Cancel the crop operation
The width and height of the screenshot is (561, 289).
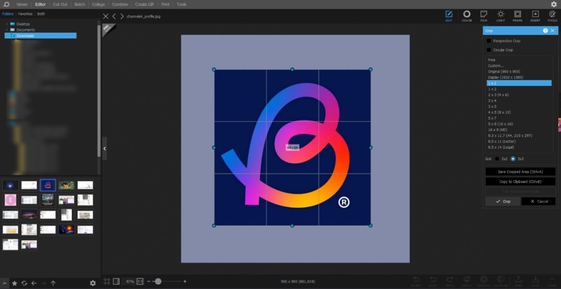pos(539,201)
